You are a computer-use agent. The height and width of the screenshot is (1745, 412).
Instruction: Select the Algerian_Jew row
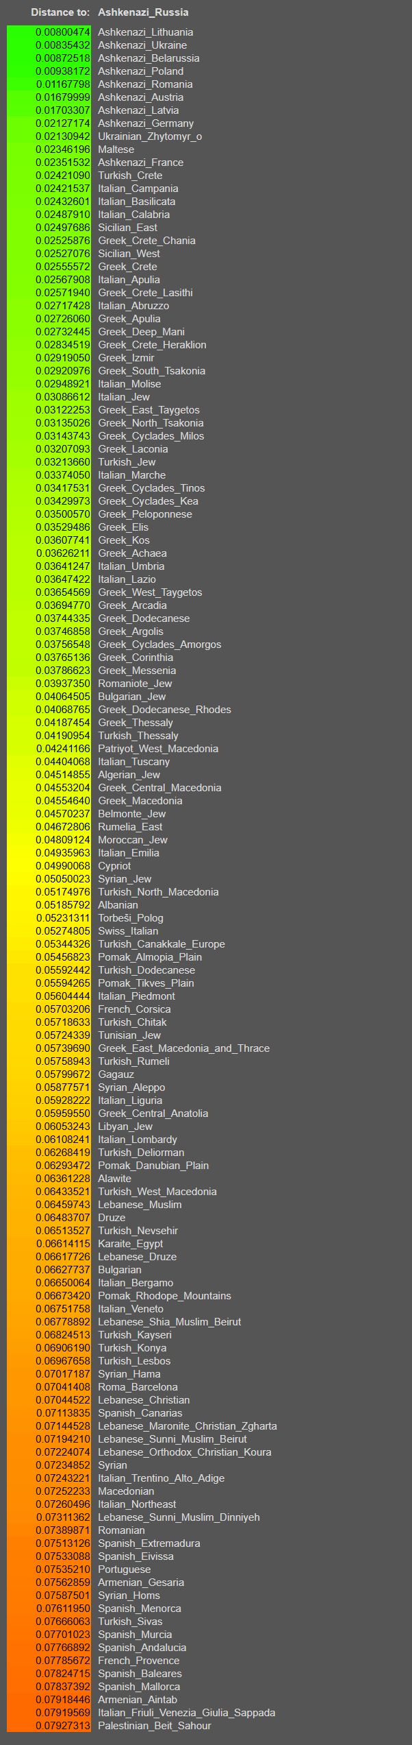129,775
